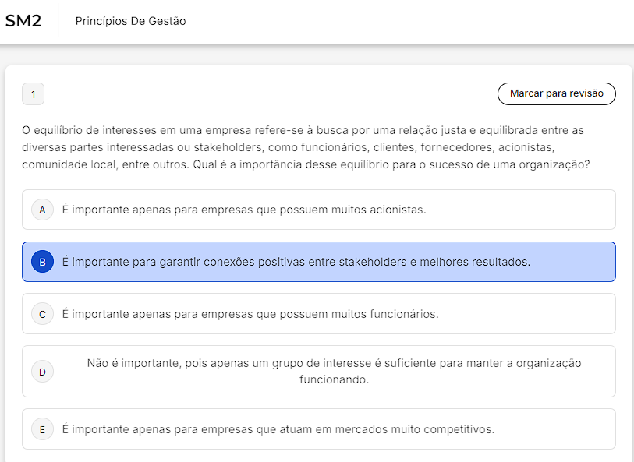The width and height of the screenshot is (634, 462).
Task: Click the Marcar para revisão button
Action: coord(556,93)
